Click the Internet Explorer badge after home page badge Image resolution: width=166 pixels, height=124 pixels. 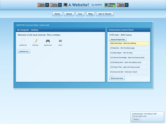[x=123, y=5]
